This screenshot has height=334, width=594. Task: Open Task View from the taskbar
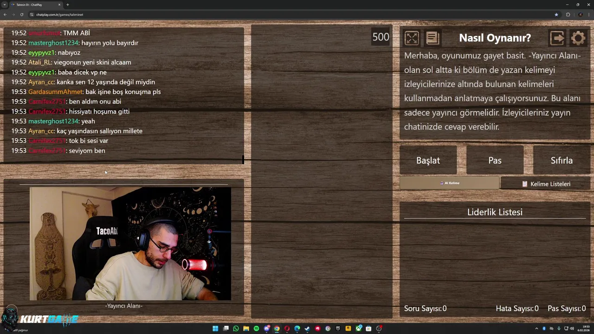(226, 328)
